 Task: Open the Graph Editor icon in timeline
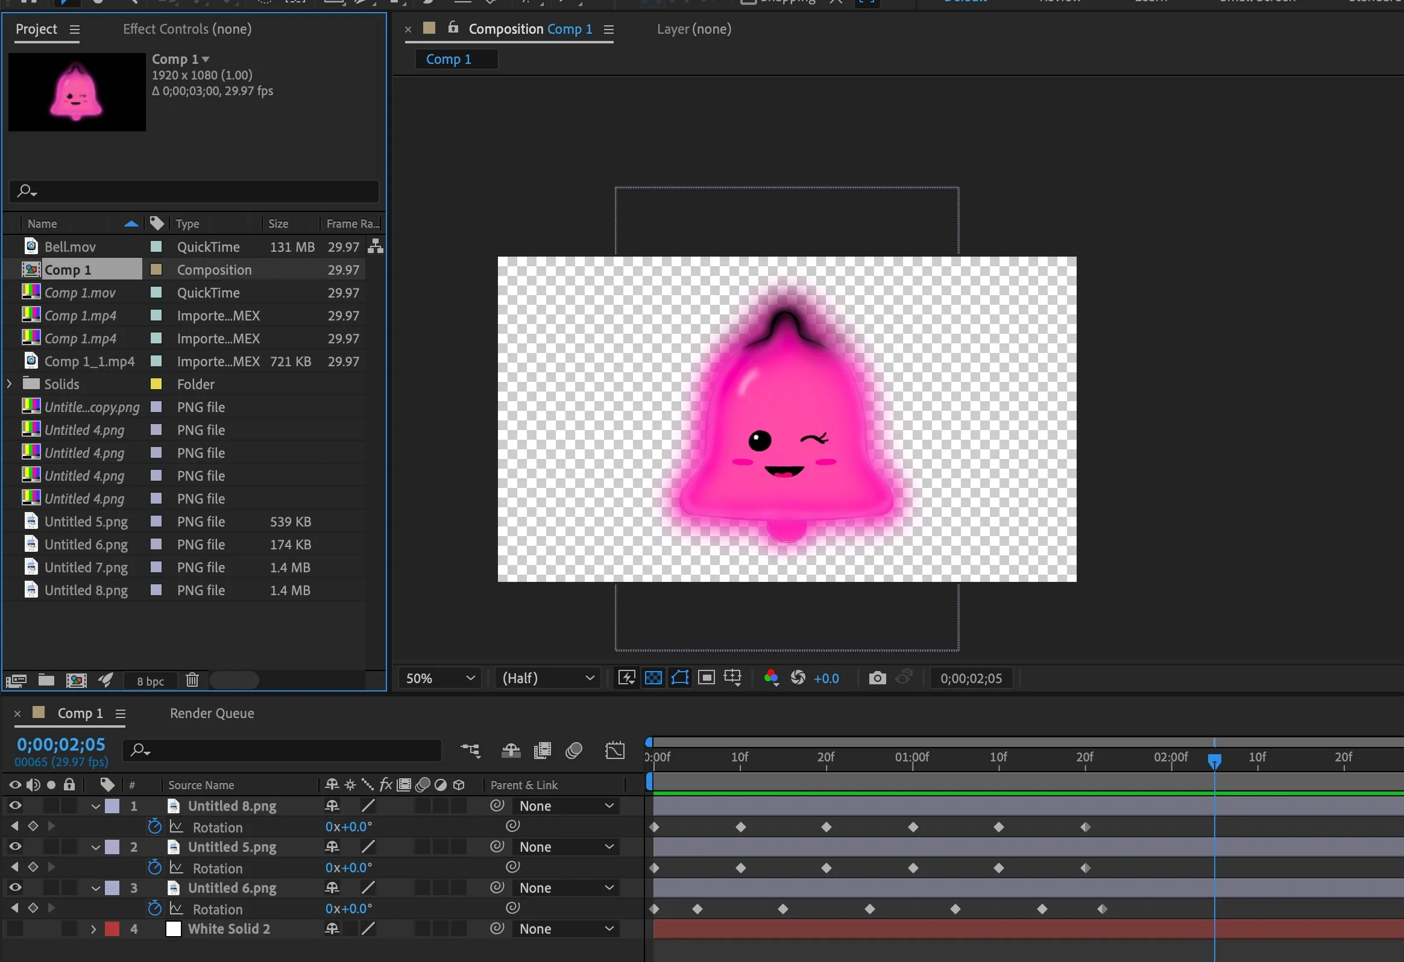[614, 750]
